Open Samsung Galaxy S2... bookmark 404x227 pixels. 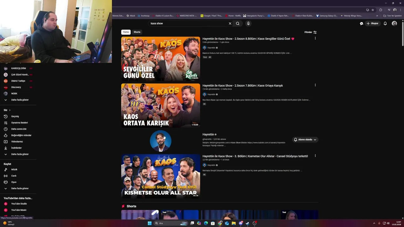coord(327,15)
